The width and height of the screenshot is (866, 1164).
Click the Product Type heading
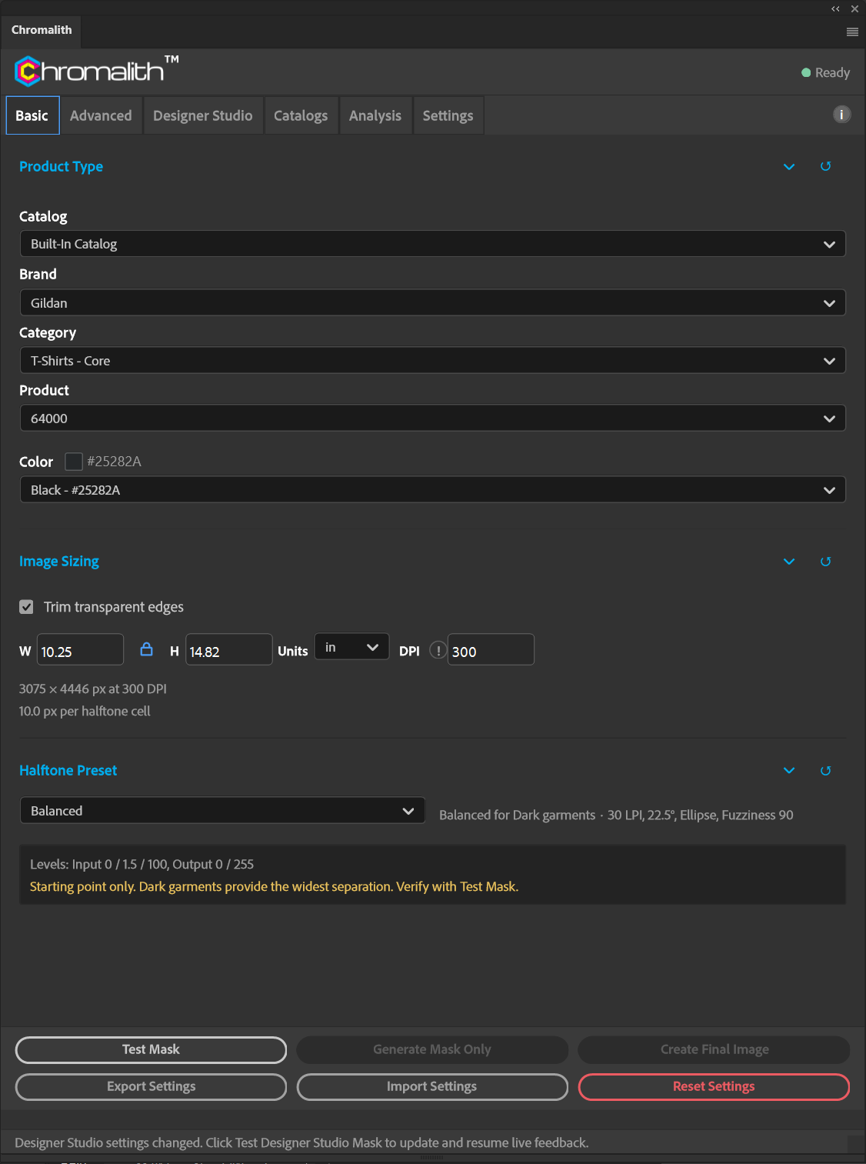point(61,166)
